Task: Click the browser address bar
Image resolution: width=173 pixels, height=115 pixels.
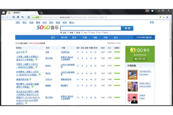Action: [x=100, y=17]
